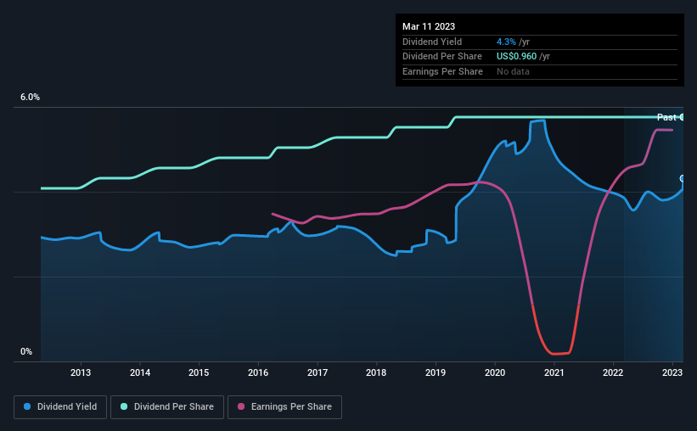Click the Dividend Per Share end marker near Past
Image resolution: width=697 pixels, height=431 pixels.
point(682,117)
